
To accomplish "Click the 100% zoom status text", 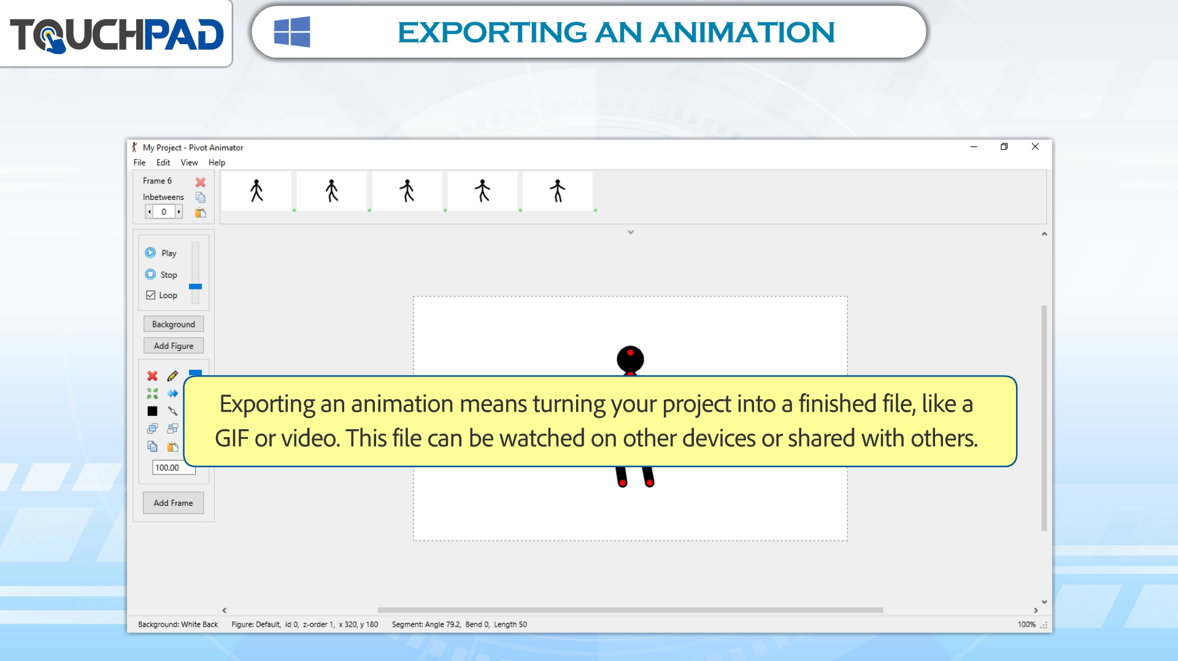I will [1026, 624].
